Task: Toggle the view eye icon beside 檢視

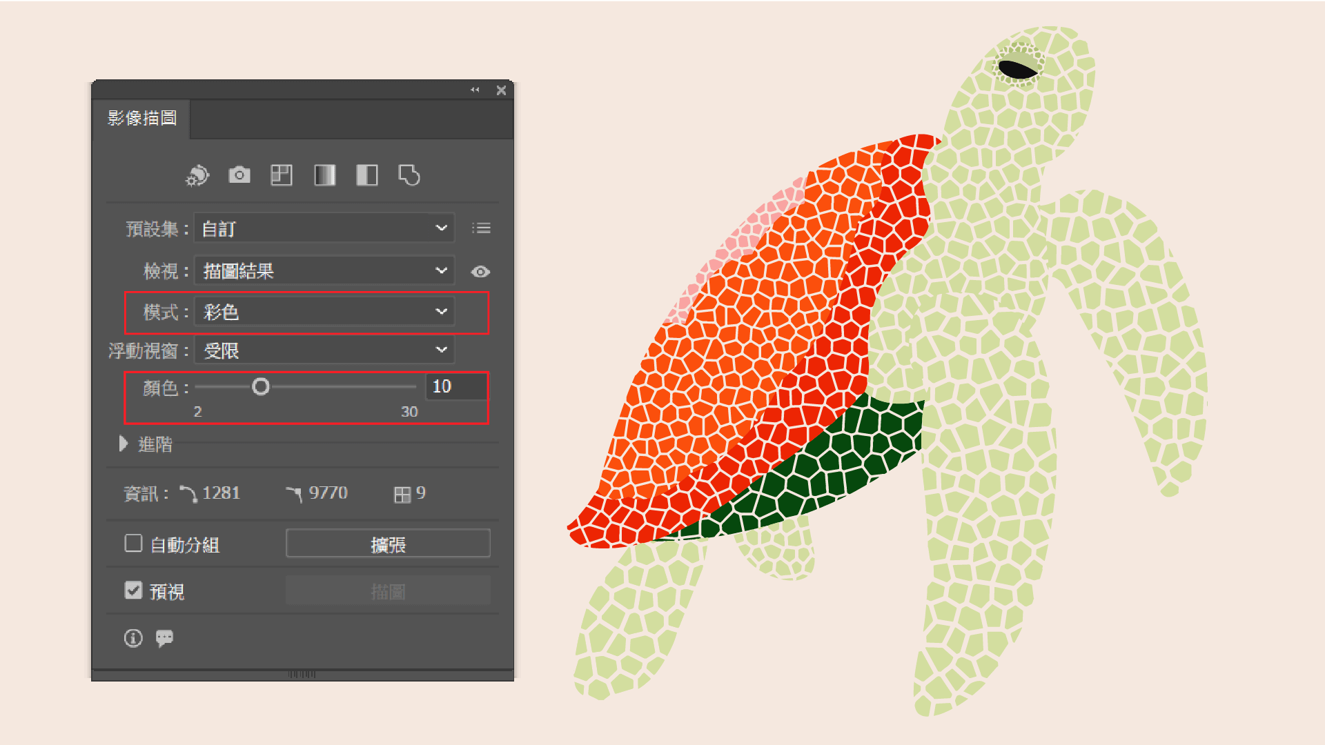Action: [x=480, y=272]
